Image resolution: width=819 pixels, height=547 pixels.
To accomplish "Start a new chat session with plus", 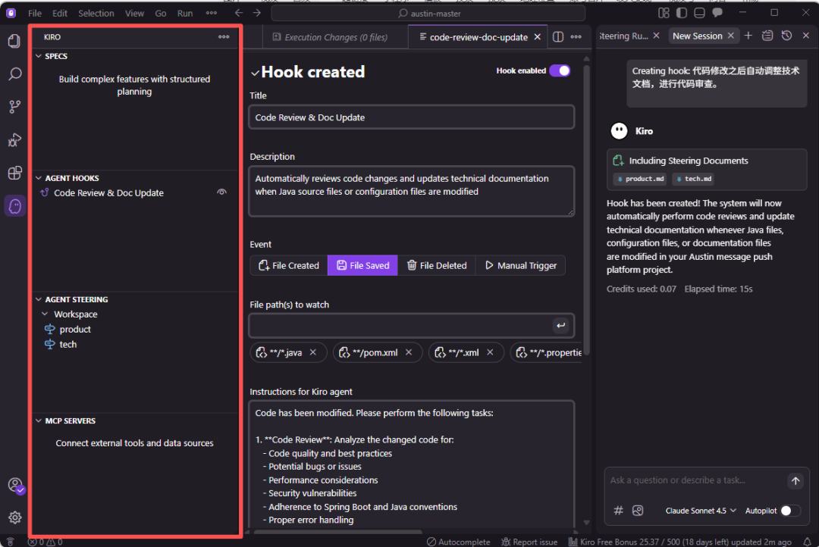I will [x=748, y=36].
